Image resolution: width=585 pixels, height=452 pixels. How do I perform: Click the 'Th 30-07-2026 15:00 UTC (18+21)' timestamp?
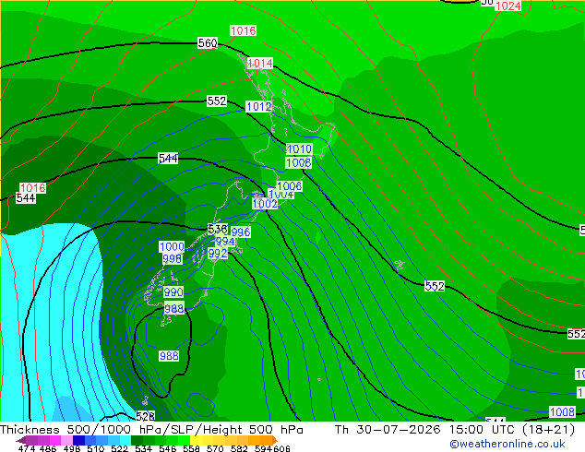coord(455,430)
